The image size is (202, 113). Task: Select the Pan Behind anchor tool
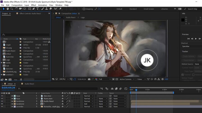[x=25, y=9]
